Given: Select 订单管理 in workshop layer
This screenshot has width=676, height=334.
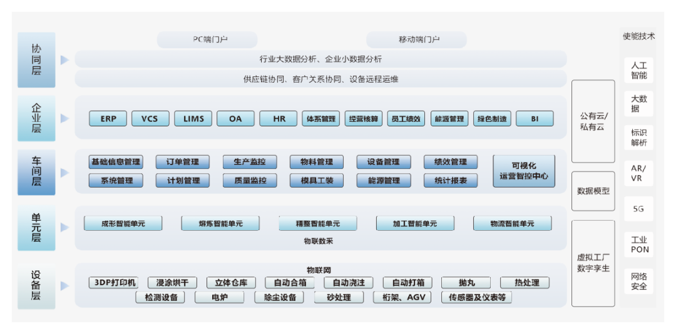Looking at the screenshot, I should (x=183, y=162).
